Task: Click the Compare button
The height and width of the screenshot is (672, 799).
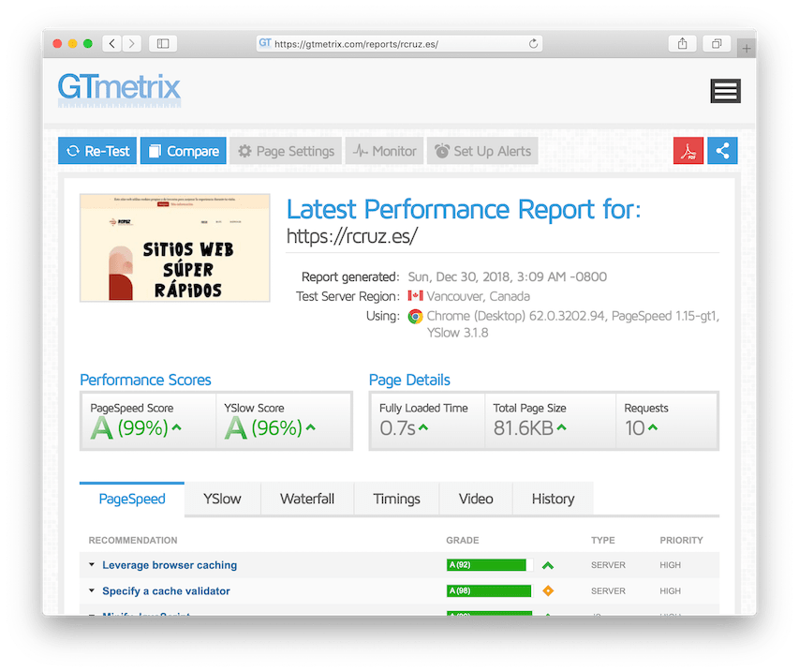Action: [x=184, y=150]
